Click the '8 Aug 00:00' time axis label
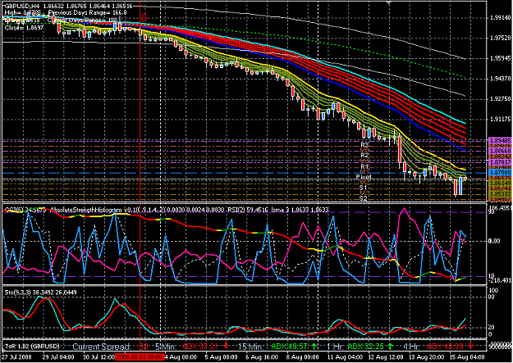The width and height of the screenshot is (513, 363). pyautogui.click(x=303, y=356)
